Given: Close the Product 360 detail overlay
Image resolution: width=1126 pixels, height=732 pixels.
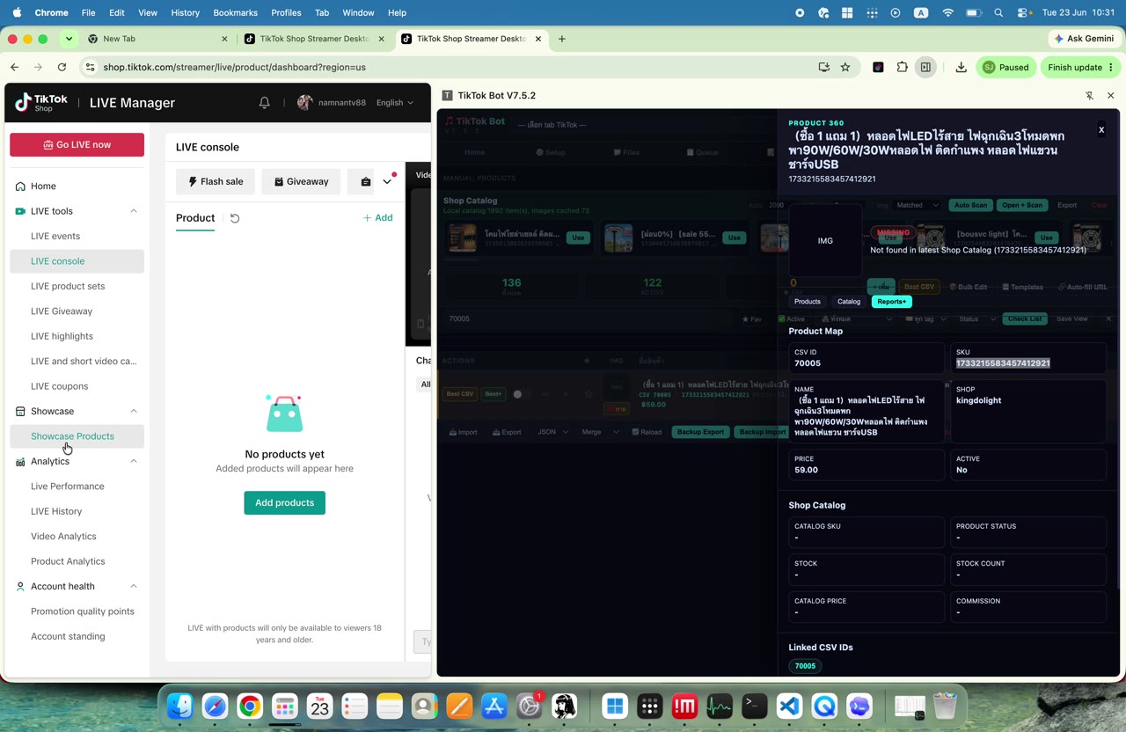Looking at the screenshot, I should click(1100, 130).
